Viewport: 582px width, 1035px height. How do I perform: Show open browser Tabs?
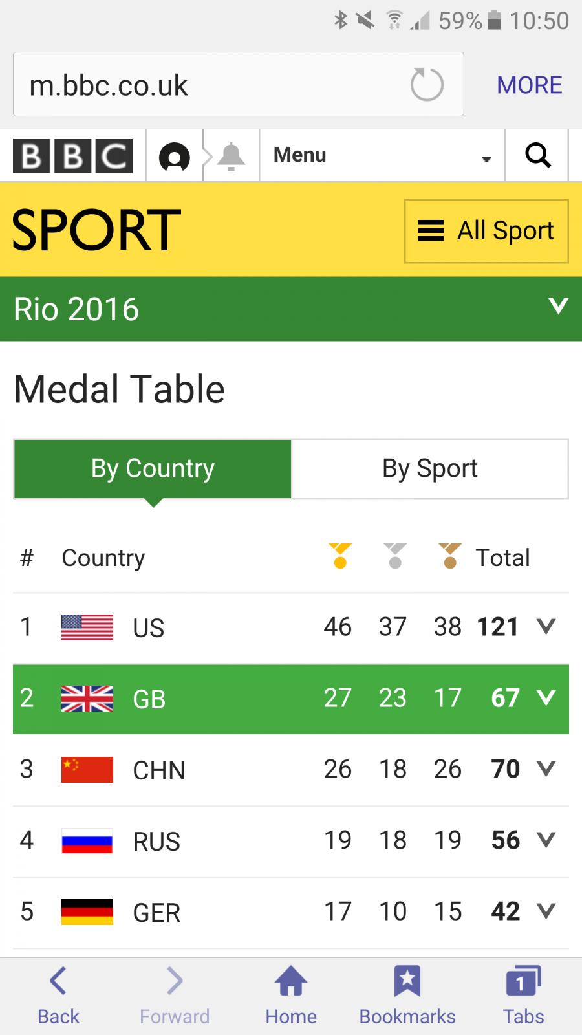pyautogui.click(x=524, y=995)
